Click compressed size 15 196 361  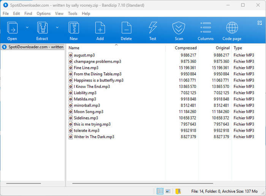point(187,68)
